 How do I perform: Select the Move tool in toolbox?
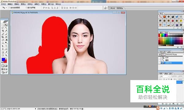6,25
